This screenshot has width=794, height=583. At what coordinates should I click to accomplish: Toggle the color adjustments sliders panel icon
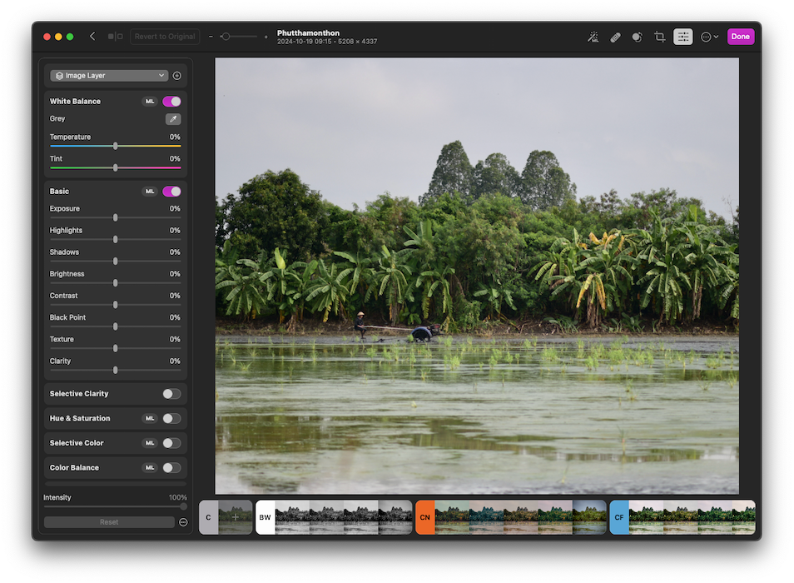tap(682, 37)
